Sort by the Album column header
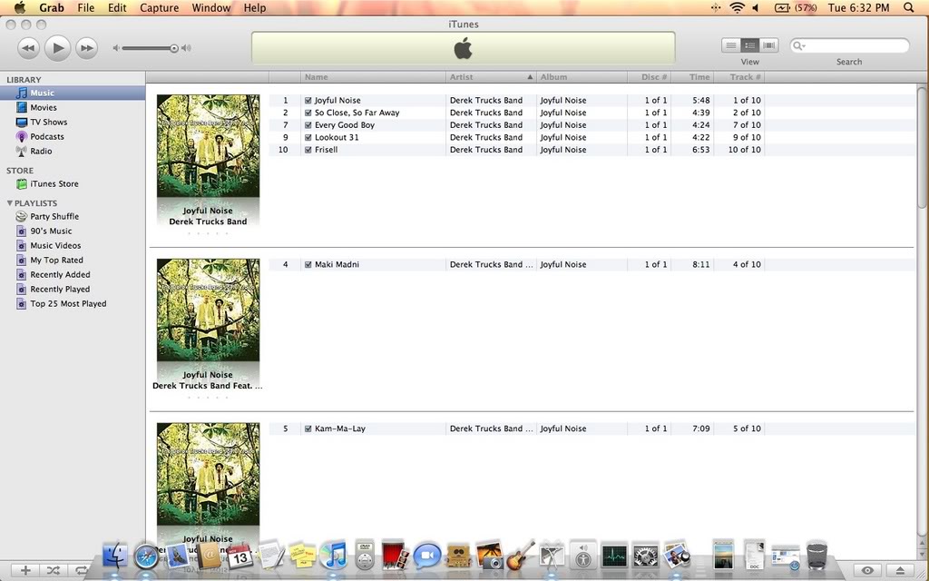Image resolution: width=929 pixels, height=581 pixels. tap(582, 77)
